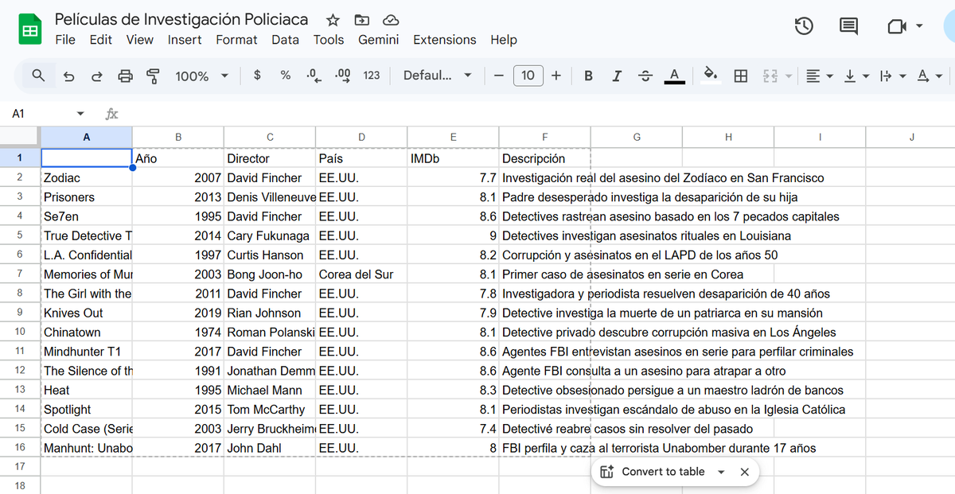The width and height of the screenshot is (955, 494).
Task: Open the Help menu
Action: pos(503,40)
